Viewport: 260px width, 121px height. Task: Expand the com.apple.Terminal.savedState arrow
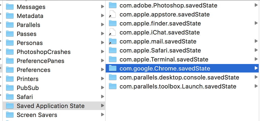(x=256, y=59)
